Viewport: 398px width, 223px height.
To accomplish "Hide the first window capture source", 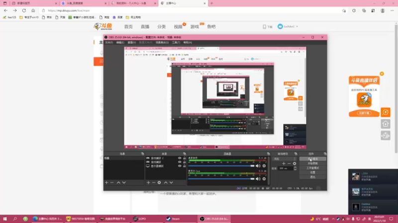I will click(x=180, y=159).
